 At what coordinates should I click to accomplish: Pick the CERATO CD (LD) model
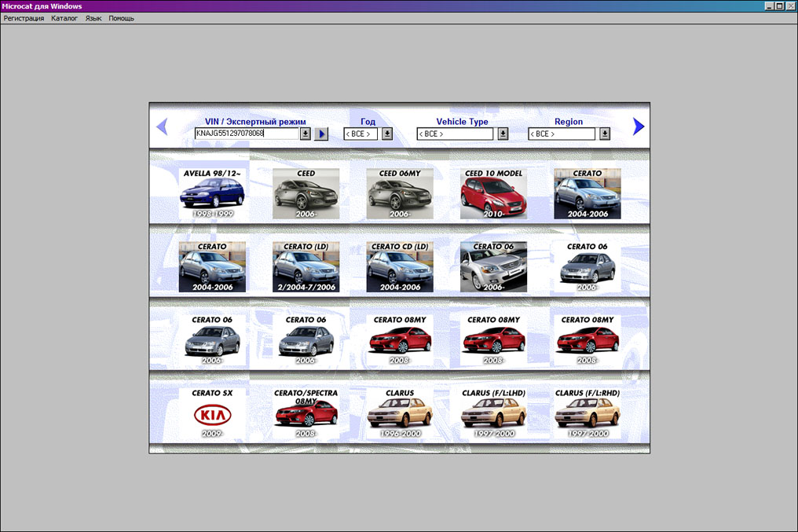pos(400,266)
